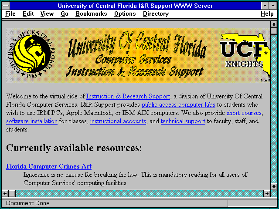Maximize the browser window
Image resolution: width=279 pixels, height=209 pixels.
point(273,6)
